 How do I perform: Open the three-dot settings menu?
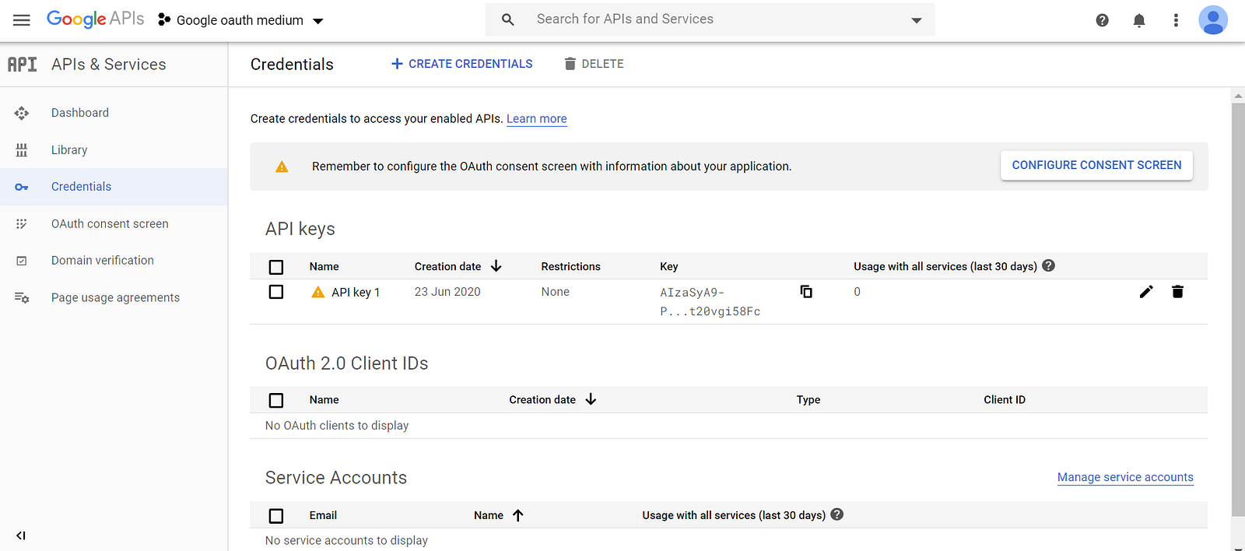[1176, 20]
